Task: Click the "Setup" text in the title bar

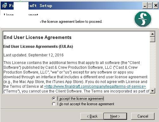Action: click(46, 6)
